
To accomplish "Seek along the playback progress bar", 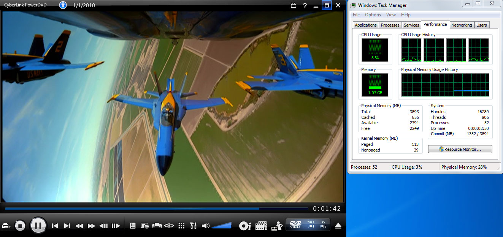I will pos(156,209).
